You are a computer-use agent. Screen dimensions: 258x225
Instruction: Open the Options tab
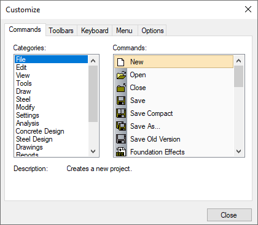[x=152, y=31]
